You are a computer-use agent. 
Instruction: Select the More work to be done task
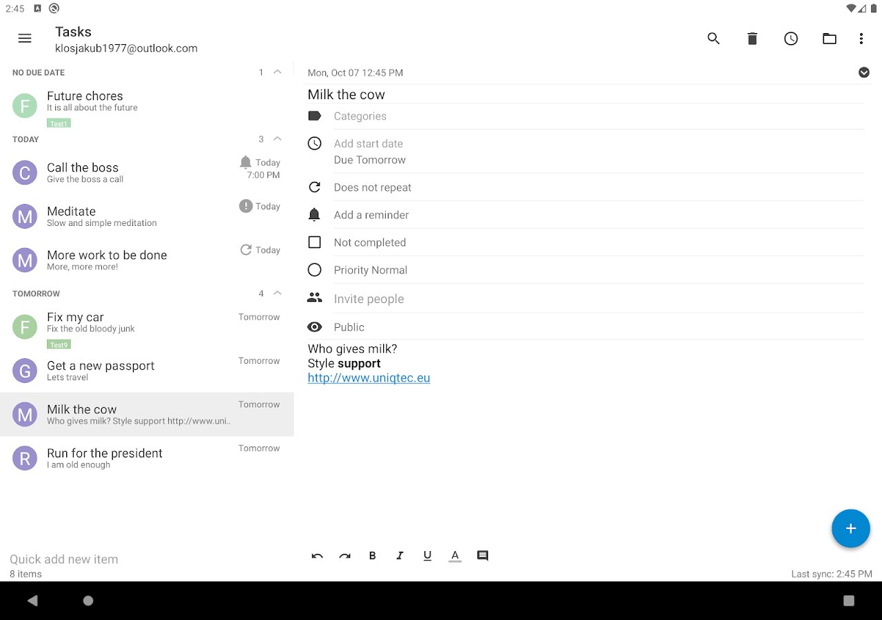pos(147,260)
